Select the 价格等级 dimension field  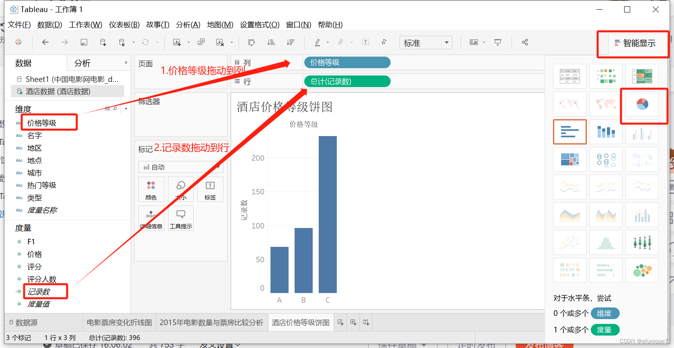[42, 123]
